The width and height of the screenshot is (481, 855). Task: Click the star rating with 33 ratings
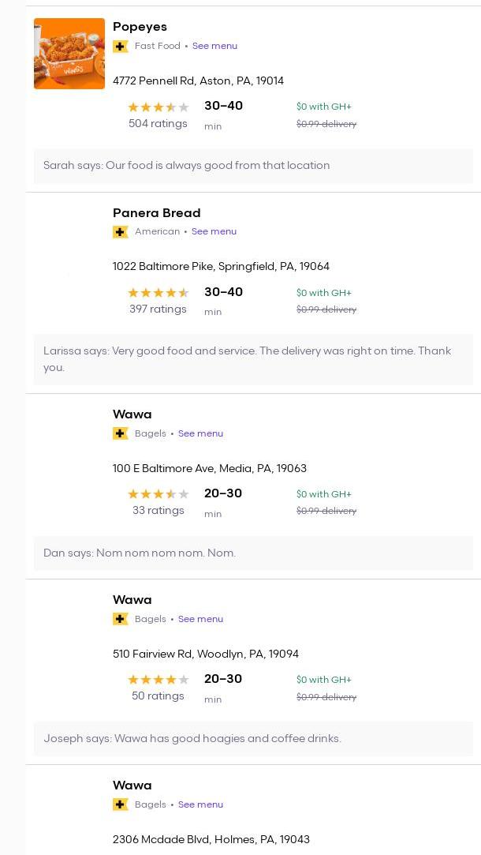coord(158,494)
